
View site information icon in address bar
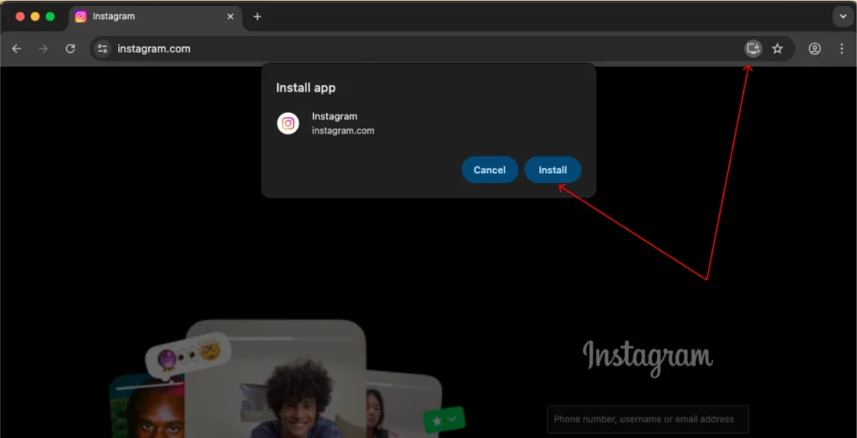102,48
